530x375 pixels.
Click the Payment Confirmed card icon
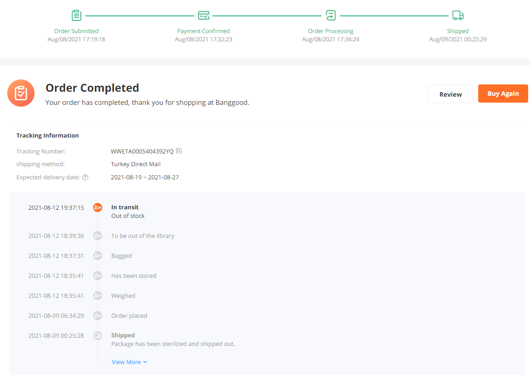pos(203,15)
